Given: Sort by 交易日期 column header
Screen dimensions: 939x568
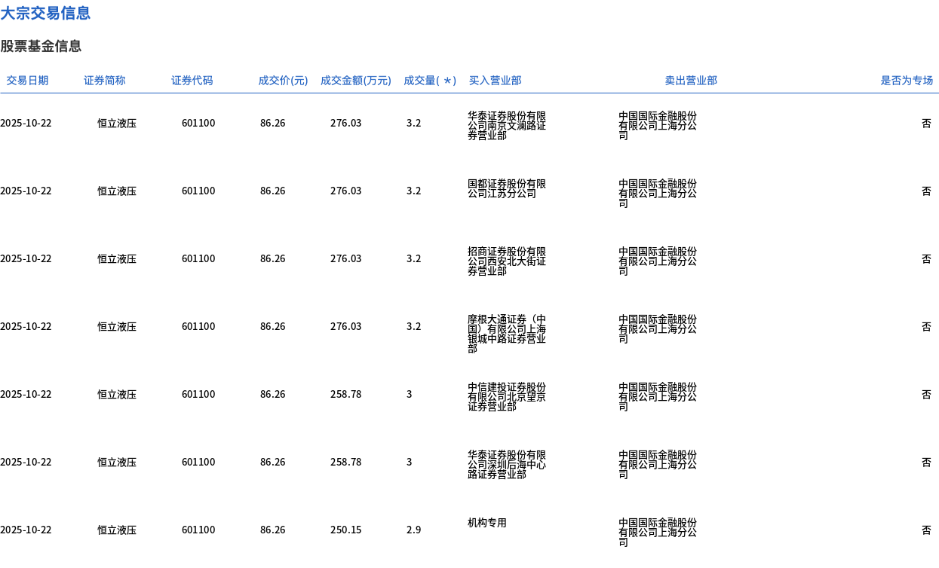Looking at the screenshot, I should pyautogui.click(x=27, y=81).
